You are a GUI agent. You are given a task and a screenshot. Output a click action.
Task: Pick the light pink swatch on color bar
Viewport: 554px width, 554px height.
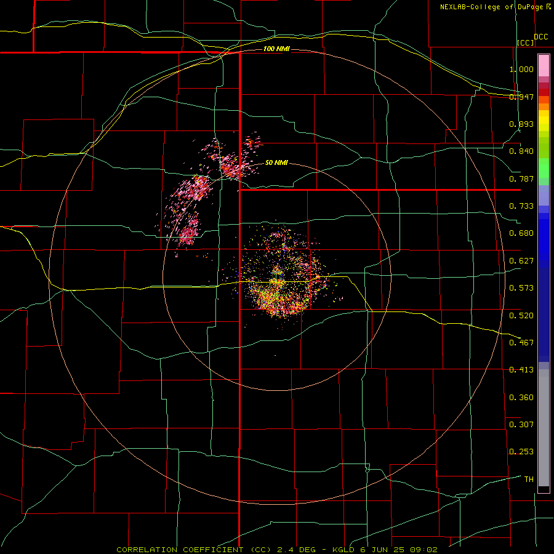tap(544, 66)
